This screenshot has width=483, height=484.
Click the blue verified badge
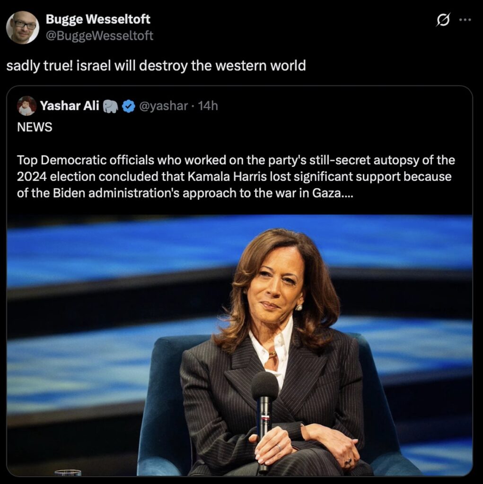pos(128,106)
